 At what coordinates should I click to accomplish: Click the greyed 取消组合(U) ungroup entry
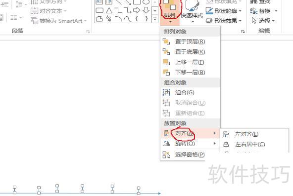click(190, 103)
